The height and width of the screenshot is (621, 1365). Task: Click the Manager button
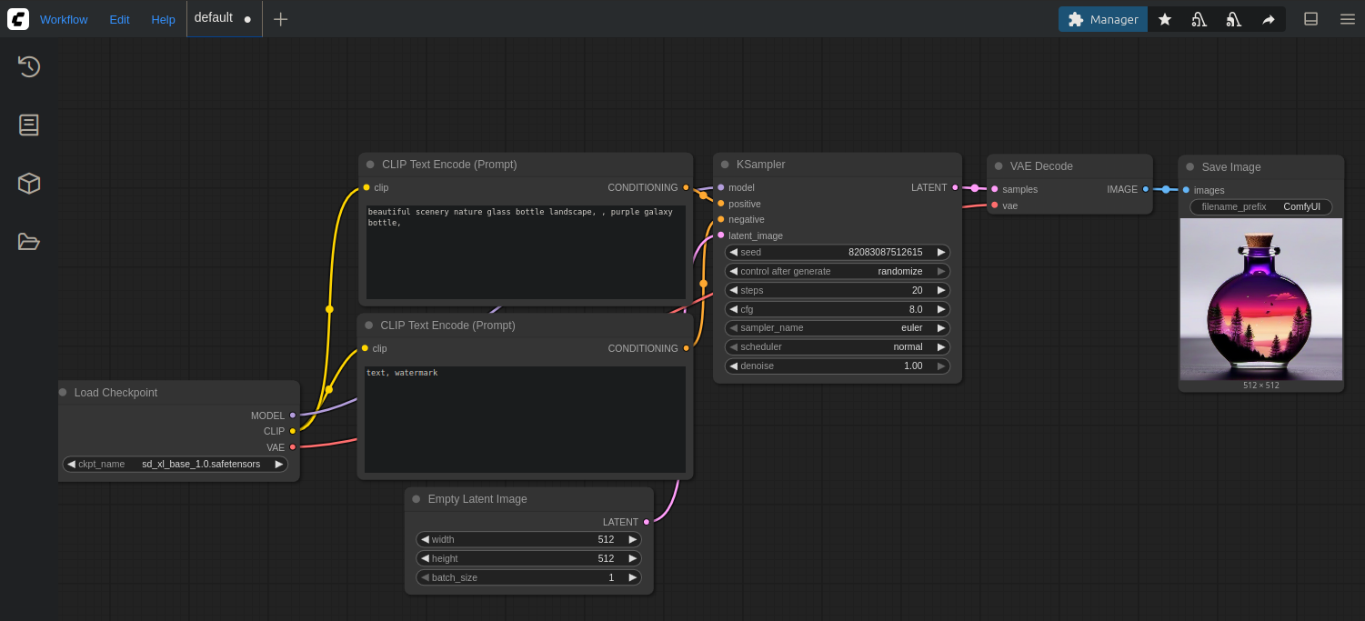pos(1102,18)
